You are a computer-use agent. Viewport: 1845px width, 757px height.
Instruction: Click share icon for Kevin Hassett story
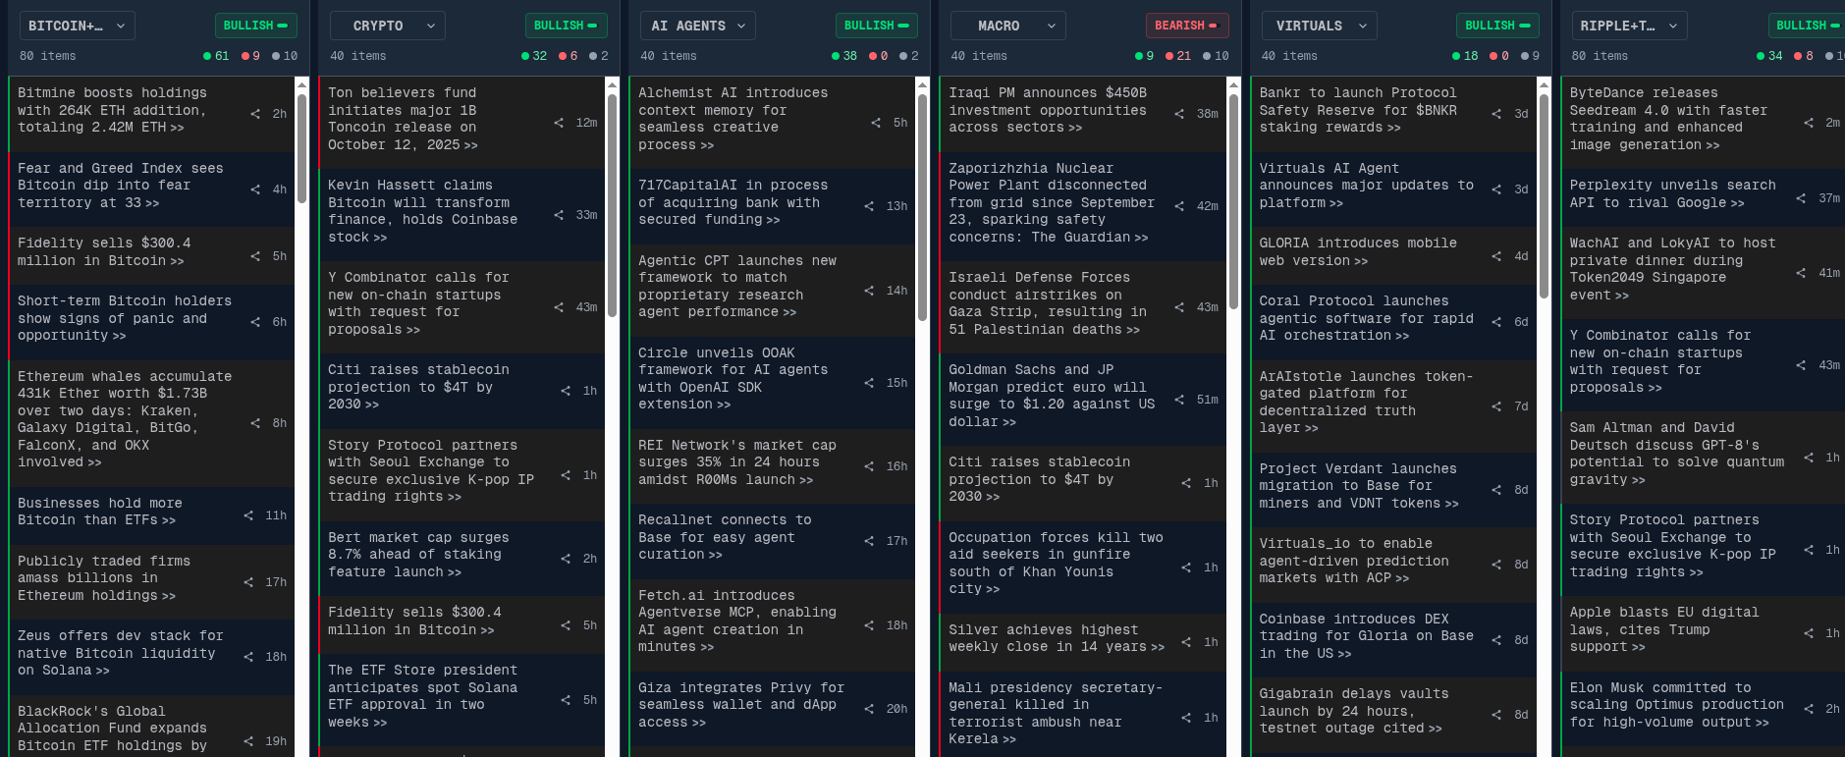[x=559, y=215]
